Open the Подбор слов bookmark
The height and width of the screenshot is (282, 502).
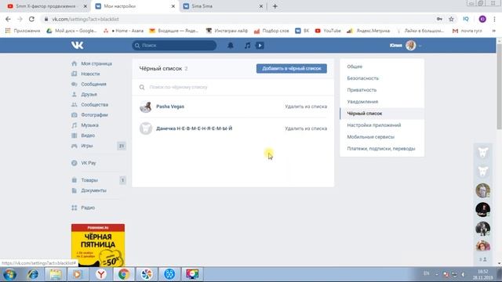click(271, 31)
